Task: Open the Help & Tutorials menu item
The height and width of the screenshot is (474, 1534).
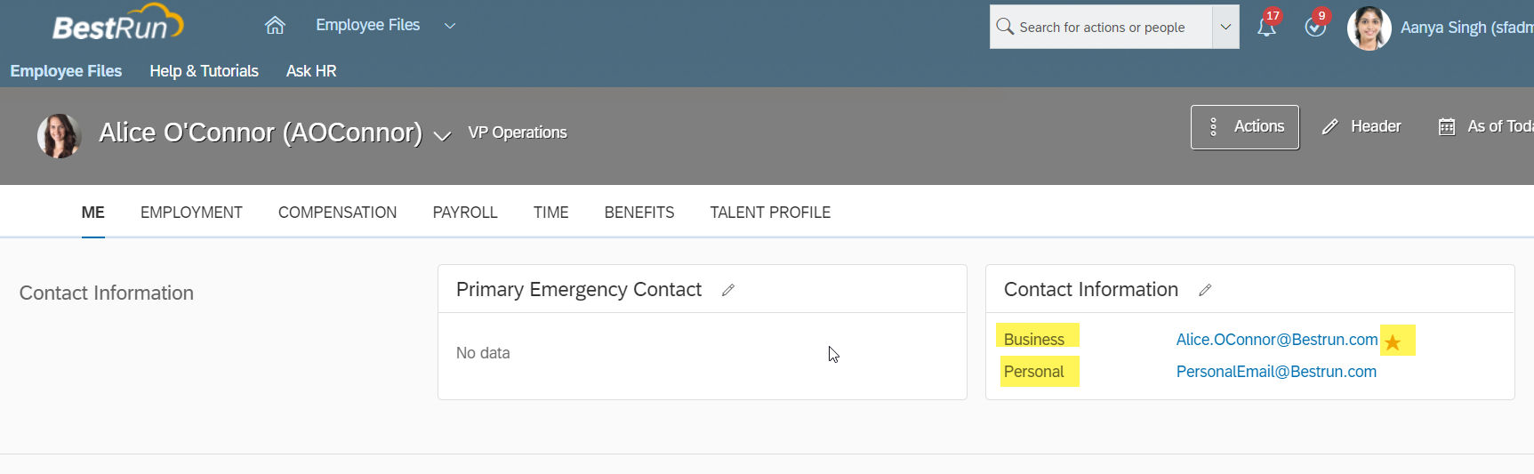Action: (x=204, y=71)
